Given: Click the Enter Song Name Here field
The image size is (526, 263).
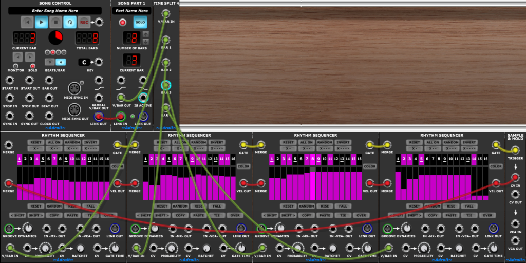Looking at the screenshot, I should (x=55, y=11).
